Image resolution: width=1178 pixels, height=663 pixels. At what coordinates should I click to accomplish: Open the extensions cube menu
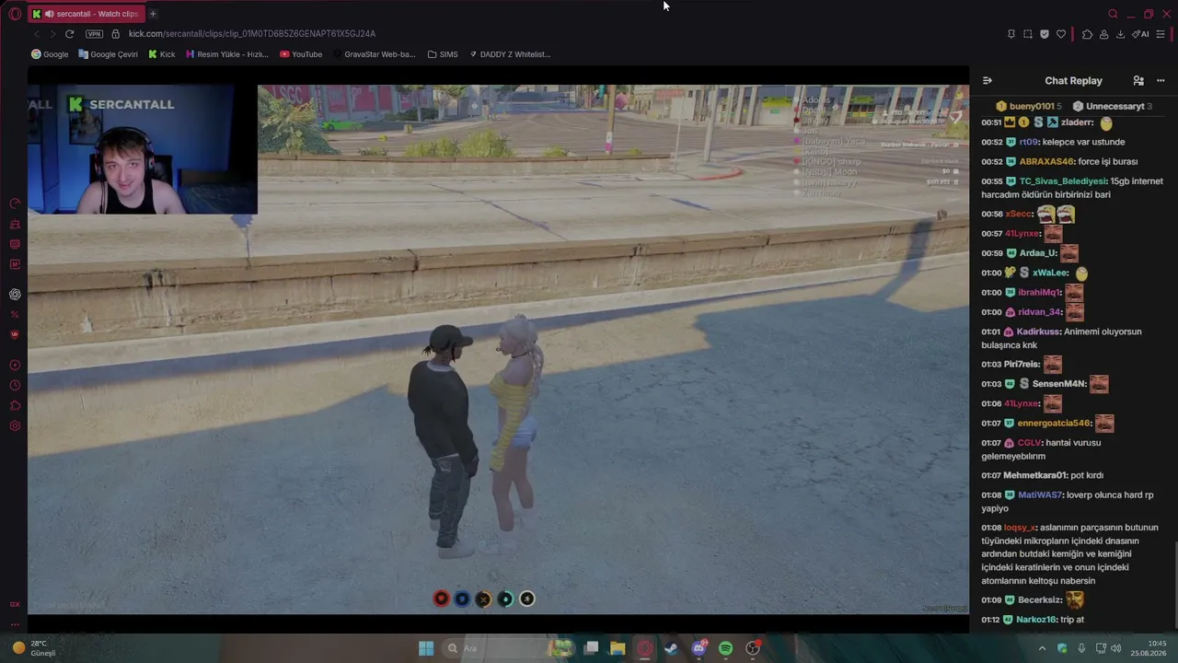(1087, 34)
